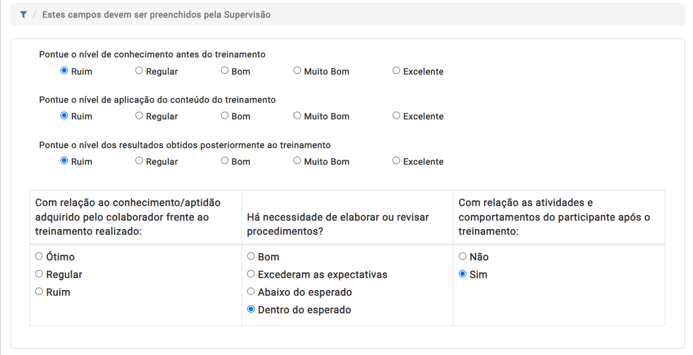The width and height of the screenshot is (693, 355).
Task: Choose Excelente for resultados obtidos posteriormente
Action: tap(397, 161)
